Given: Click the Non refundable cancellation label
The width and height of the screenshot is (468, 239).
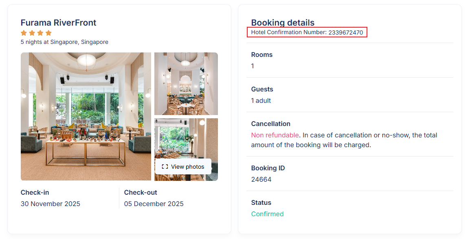Looking at the screenshot, I should pos(275,135).
